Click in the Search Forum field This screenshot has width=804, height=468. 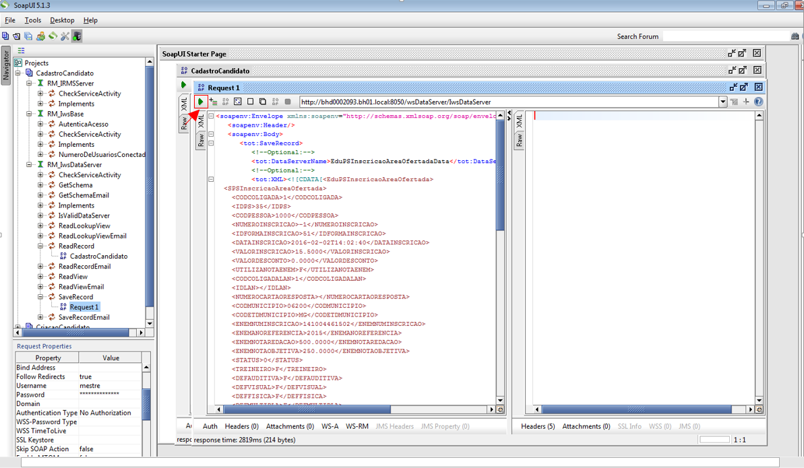[726, 36]
